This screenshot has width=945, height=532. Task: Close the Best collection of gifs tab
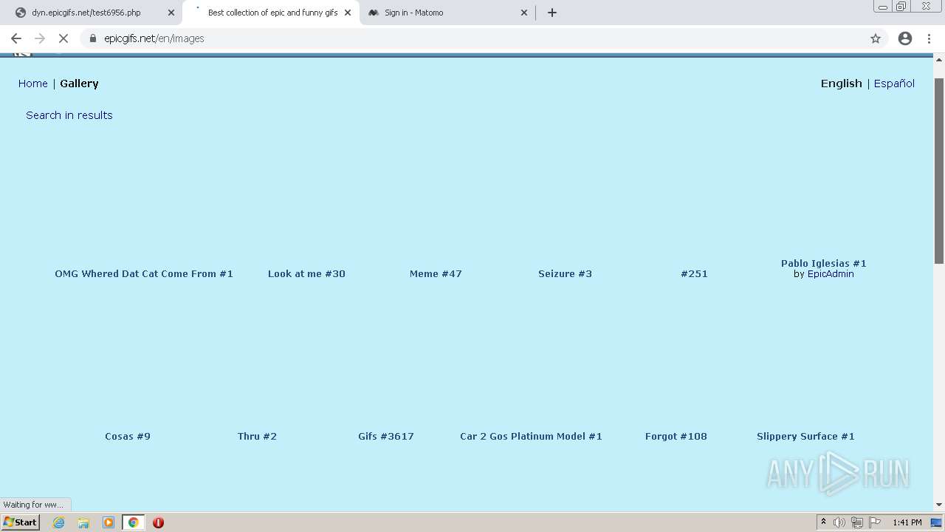coord(348,13)
